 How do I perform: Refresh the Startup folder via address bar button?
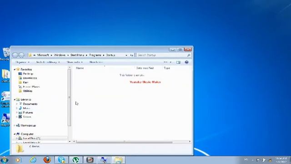tap(131, 55)
